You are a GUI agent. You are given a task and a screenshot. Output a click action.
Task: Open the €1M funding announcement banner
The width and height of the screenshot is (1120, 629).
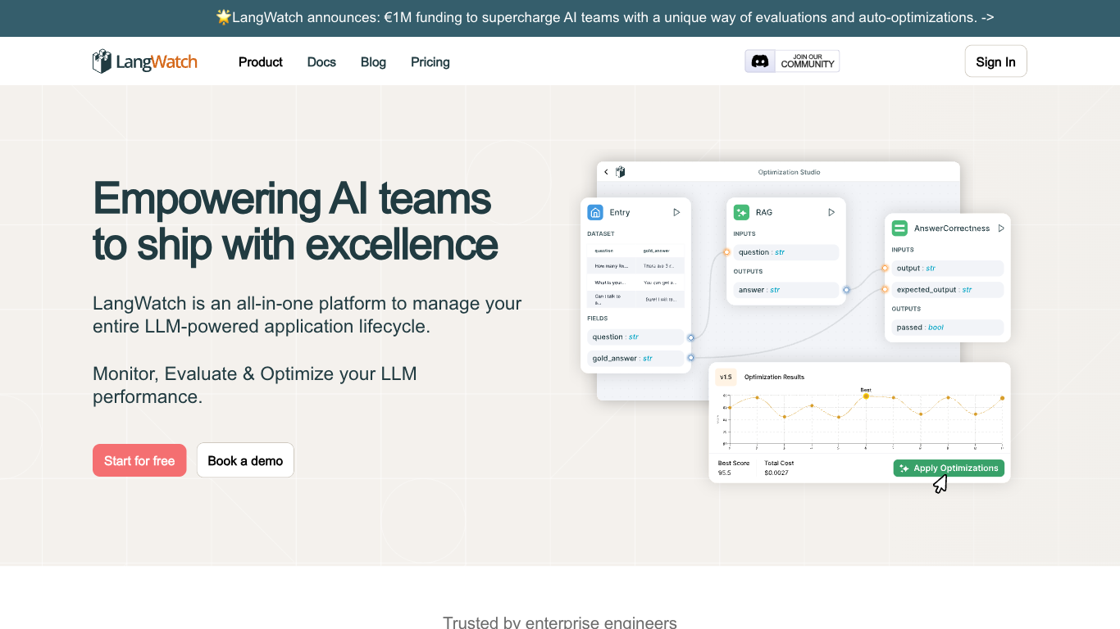(x=605, y=17)
